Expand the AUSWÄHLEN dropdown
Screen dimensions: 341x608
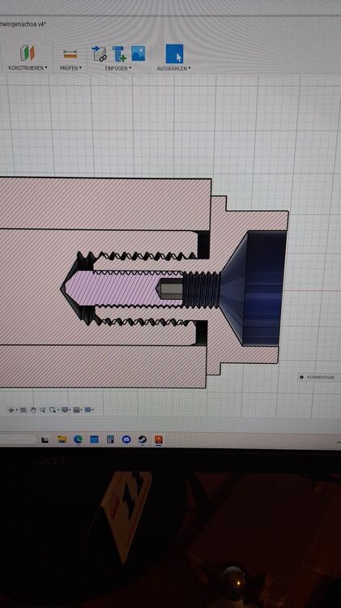tap(173, 68)
